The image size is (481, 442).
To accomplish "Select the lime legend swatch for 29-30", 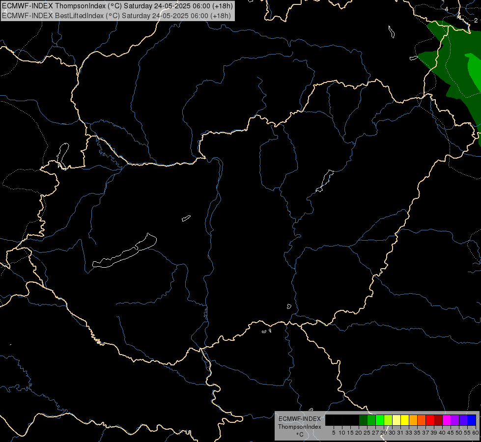I will click(388, 420).
